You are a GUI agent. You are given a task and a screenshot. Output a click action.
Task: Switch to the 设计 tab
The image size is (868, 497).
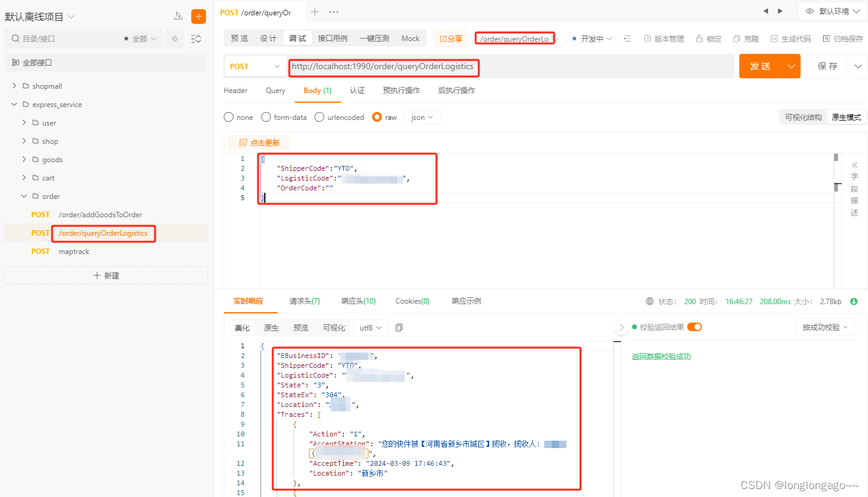(x=268, y=39)
